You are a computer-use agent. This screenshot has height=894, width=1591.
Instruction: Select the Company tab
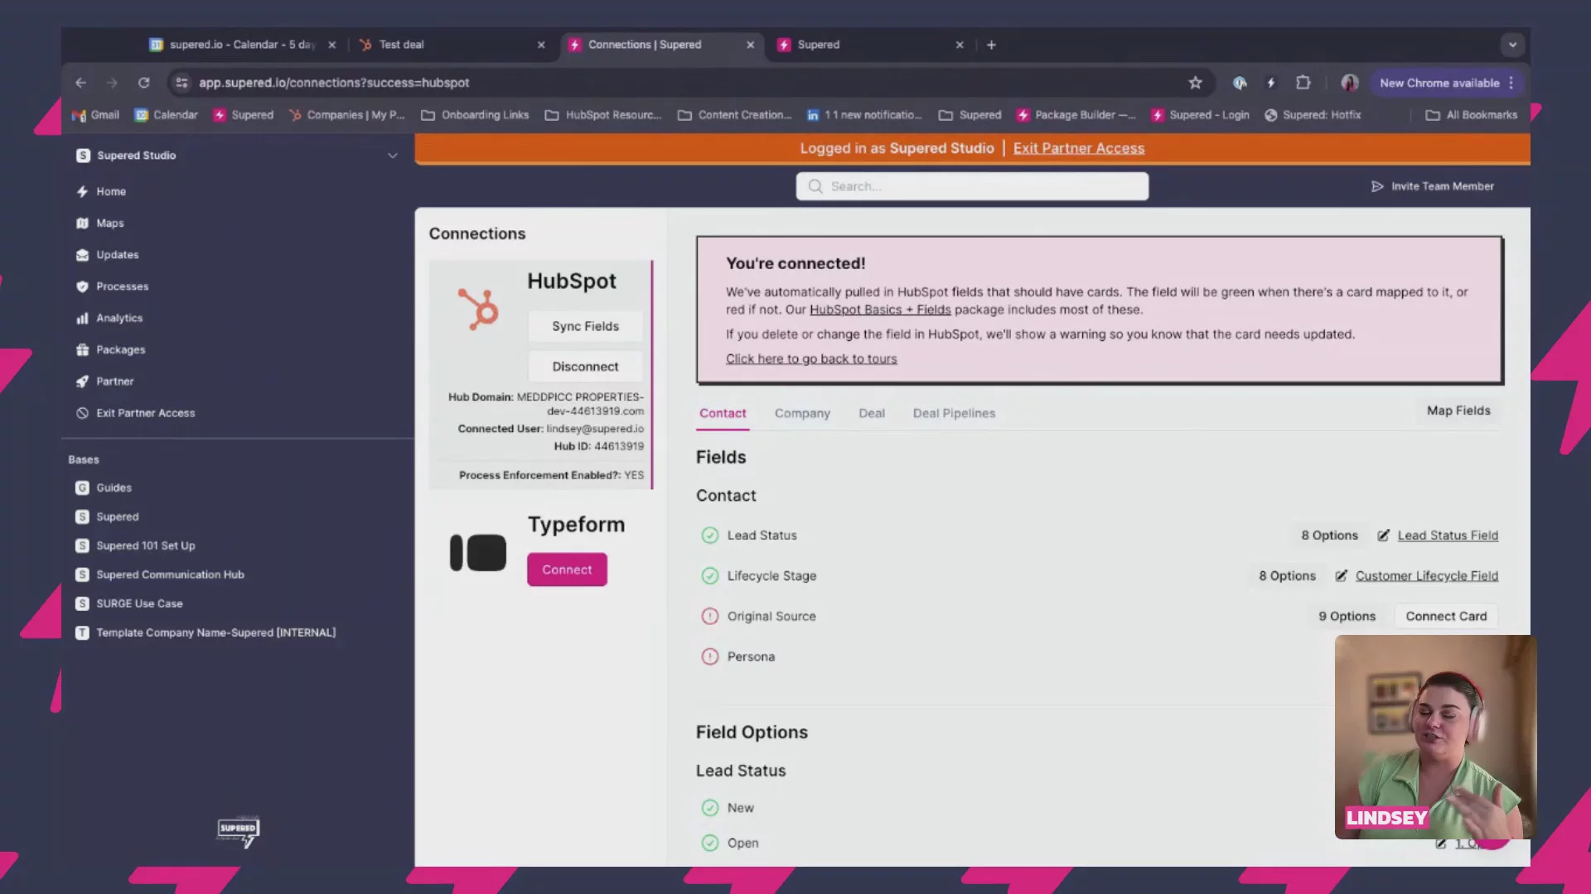tap(802, 413)
